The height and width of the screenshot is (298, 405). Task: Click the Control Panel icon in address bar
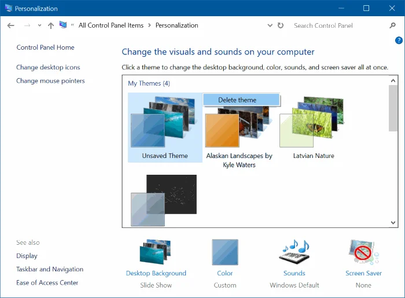pos(63,25)
